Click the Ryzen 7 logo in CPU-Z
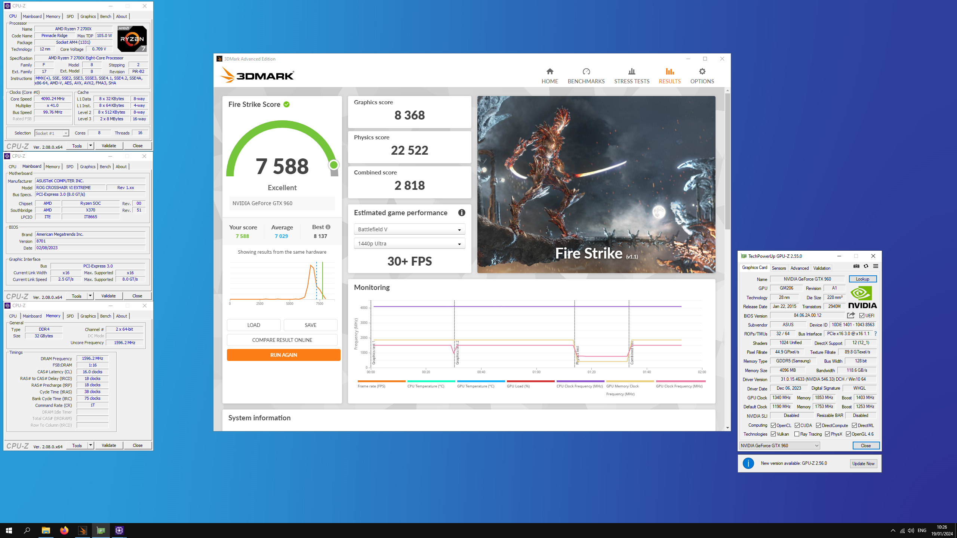The height and width of the screenshot is (538, 957). click(132, 38)
